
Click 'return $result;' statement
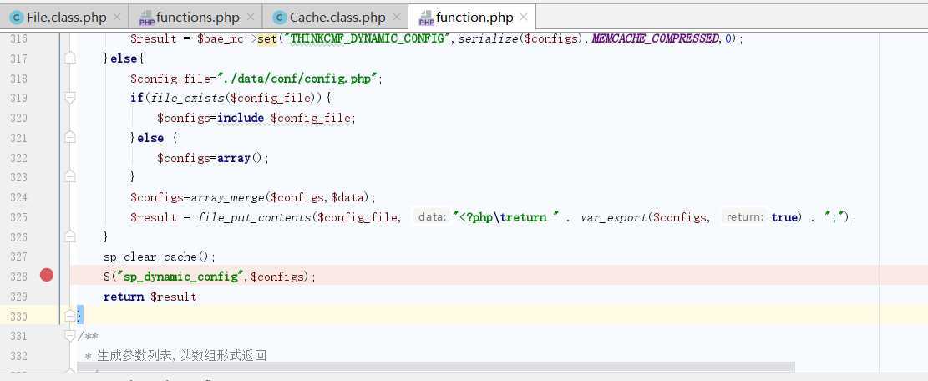click(153, 297)
